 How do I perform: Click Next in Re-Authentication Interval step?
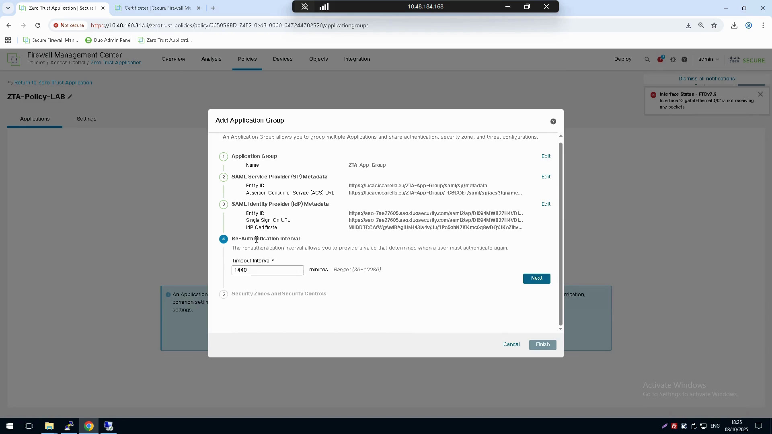(536, 278)
